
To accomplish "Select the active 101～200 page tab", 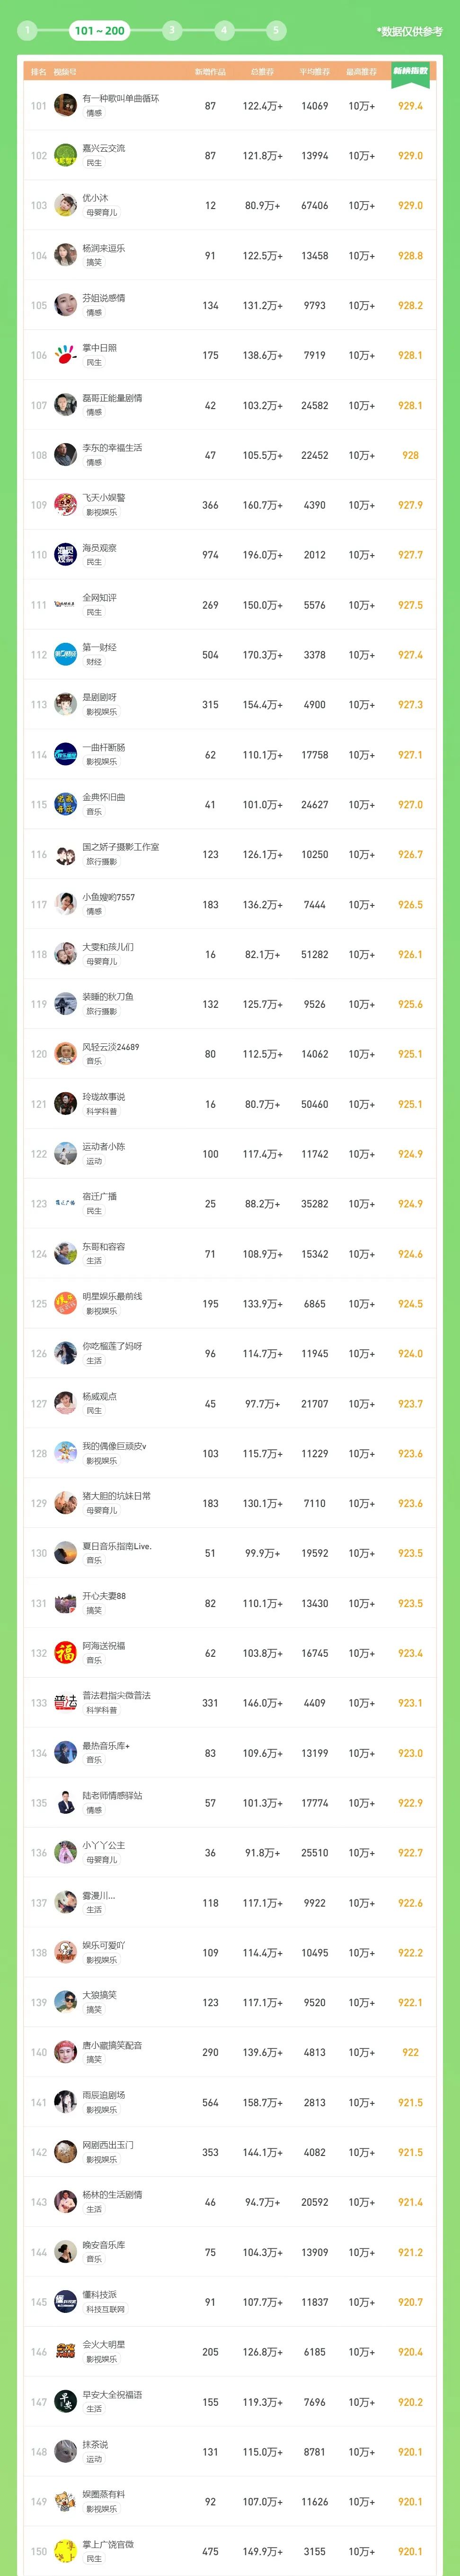I will (100, 30).
